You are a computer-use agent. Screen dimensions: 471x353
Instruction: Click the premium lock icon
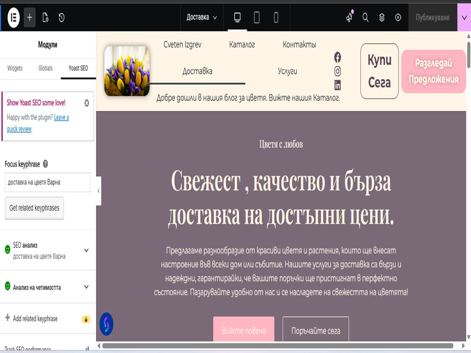pos(86,320)
